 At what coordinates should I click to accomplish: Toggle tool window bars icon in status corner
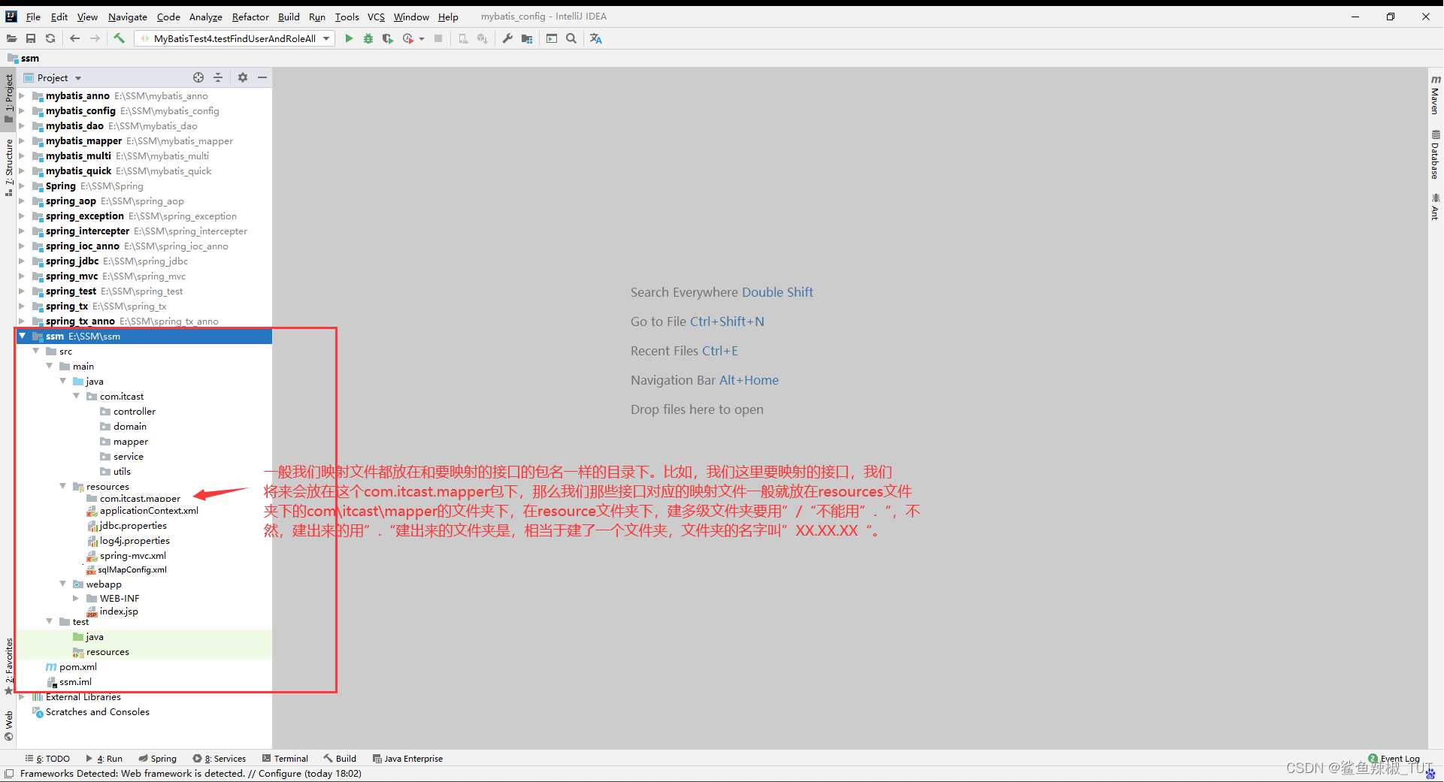point(9,774)
